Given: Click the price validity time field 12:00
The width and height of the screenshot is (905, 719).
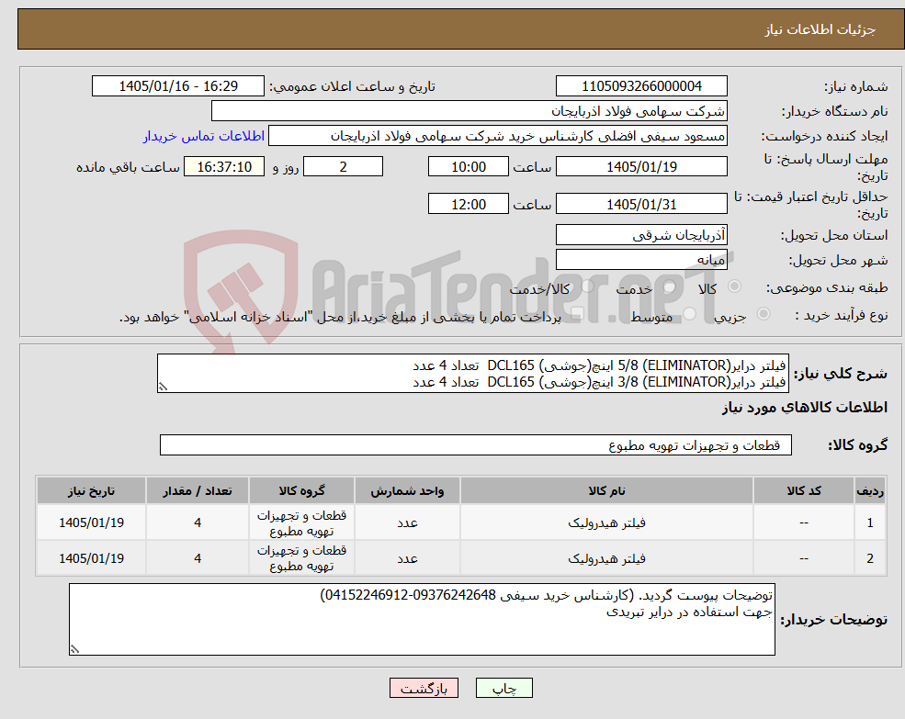Looking at the screenshot, I should tap(468, 204).
